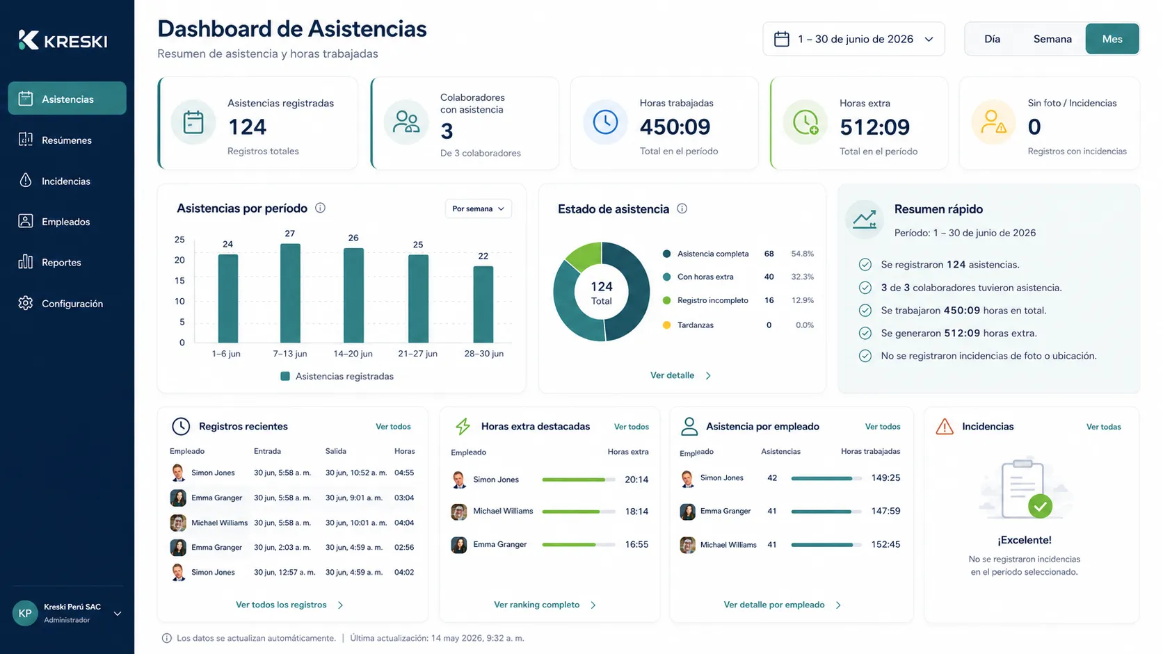Click the Resumen rápido trend chart icon
The image size is (1163, 654).
[x=865, y=220]
